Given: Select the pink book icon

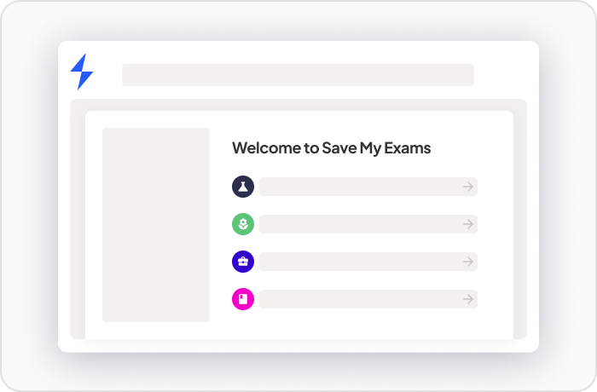Looking at the screenshot, I should click(243, 299).
